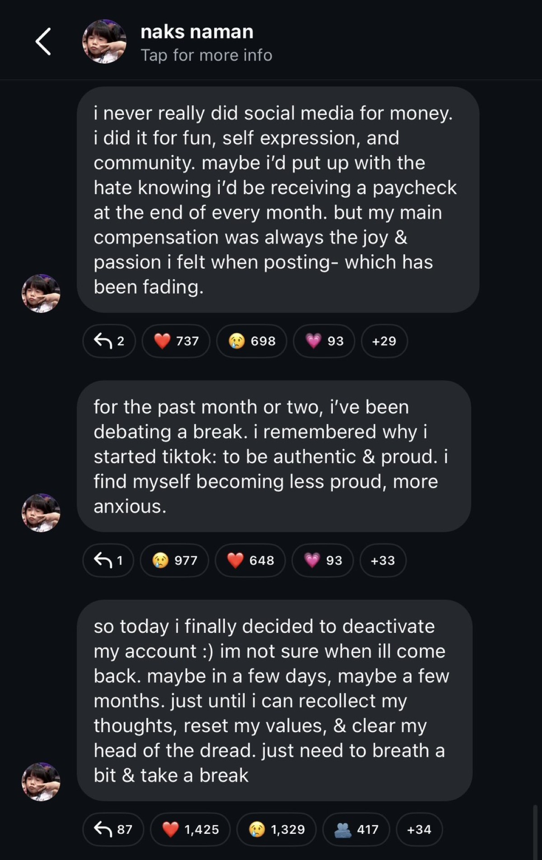Open the single reply on the second message
542x860 pixels.
[108, 561]
